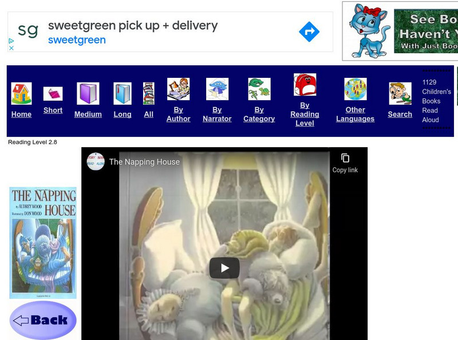Click the Home house icon

tap(21, 93)
